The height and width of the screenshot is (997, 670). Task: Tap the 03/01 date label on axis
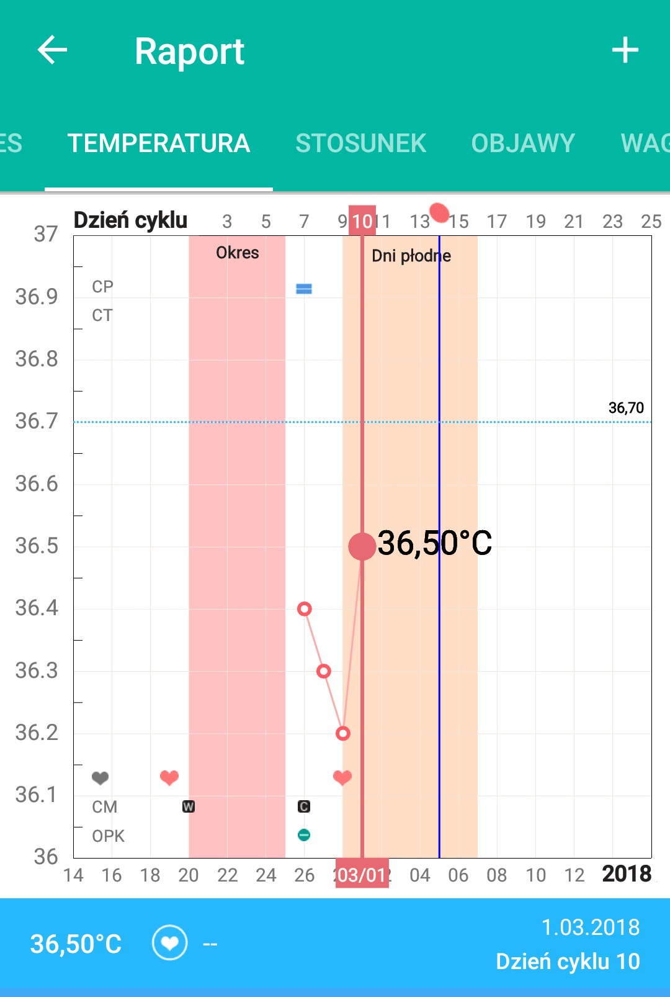362,874
